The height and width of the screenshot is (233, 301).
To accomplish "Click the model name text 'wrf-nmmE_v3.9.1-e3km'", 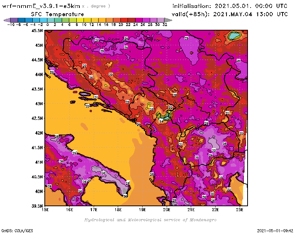I will (41, 6).
